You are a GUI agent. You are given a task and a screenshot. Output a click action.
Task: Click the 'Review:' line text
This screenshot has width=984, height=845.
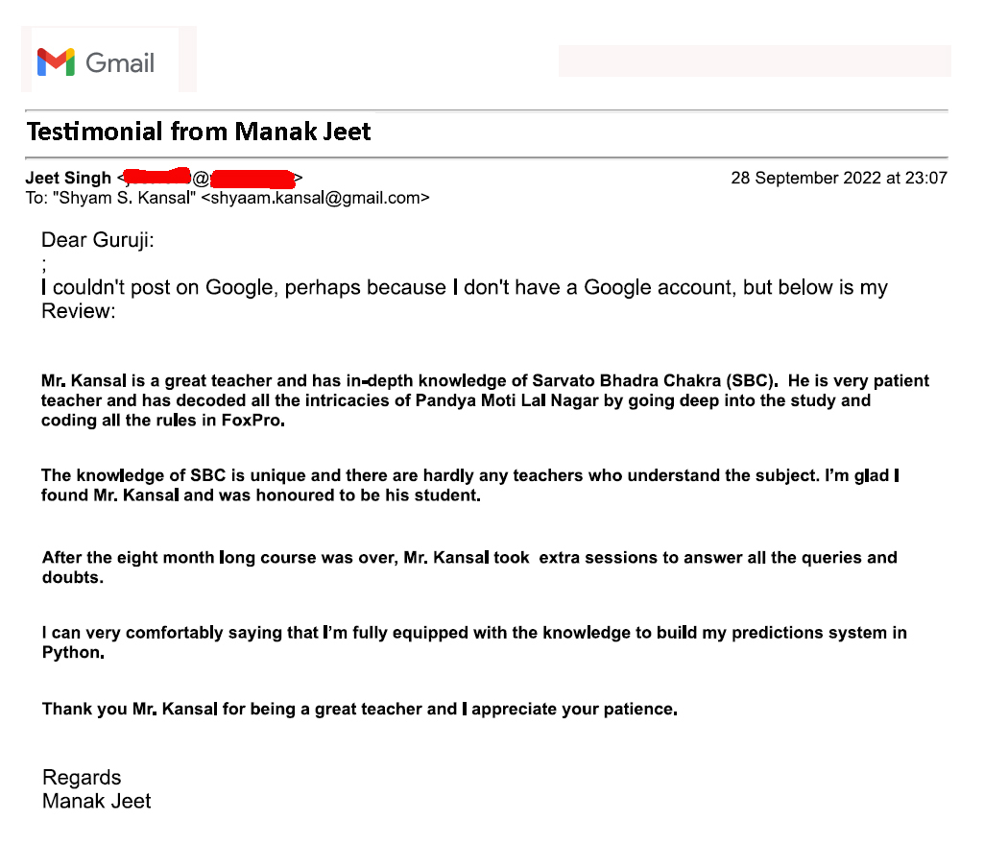79,311
